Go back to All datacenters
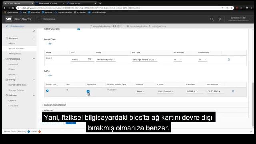The image size is (256, 144). 15,26
